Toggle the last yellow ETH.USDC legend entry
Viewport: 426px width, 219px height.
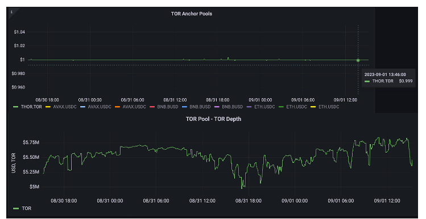point(329,107)
